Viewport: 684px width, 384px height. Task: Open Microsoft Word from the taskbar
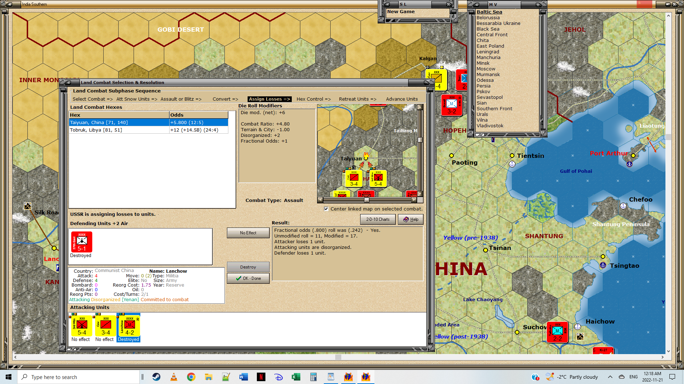[244, 377]
